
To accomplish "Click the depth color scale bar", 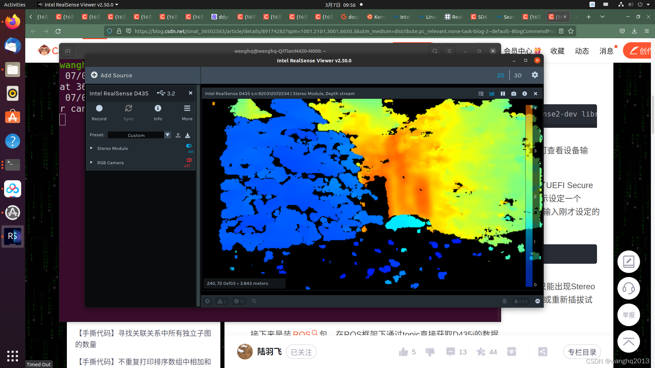I will coord(529,196).
